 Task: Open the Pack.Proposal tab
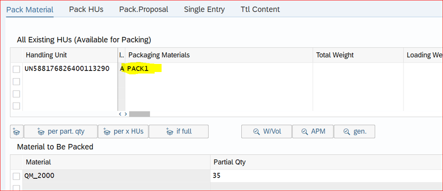[144, 9]
